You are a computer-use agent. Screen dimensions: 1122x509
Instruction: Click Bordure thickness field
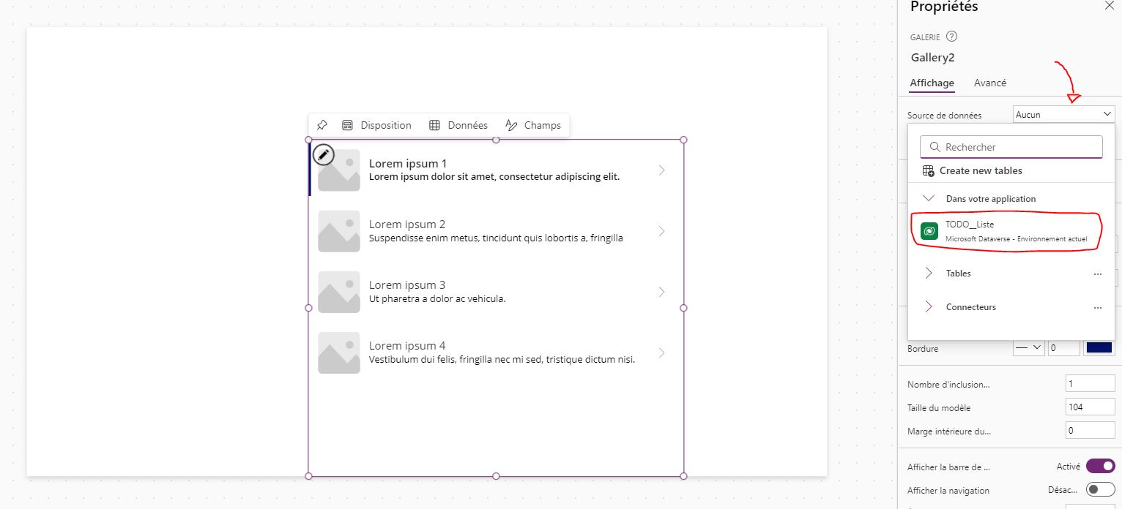point(1064,348)
